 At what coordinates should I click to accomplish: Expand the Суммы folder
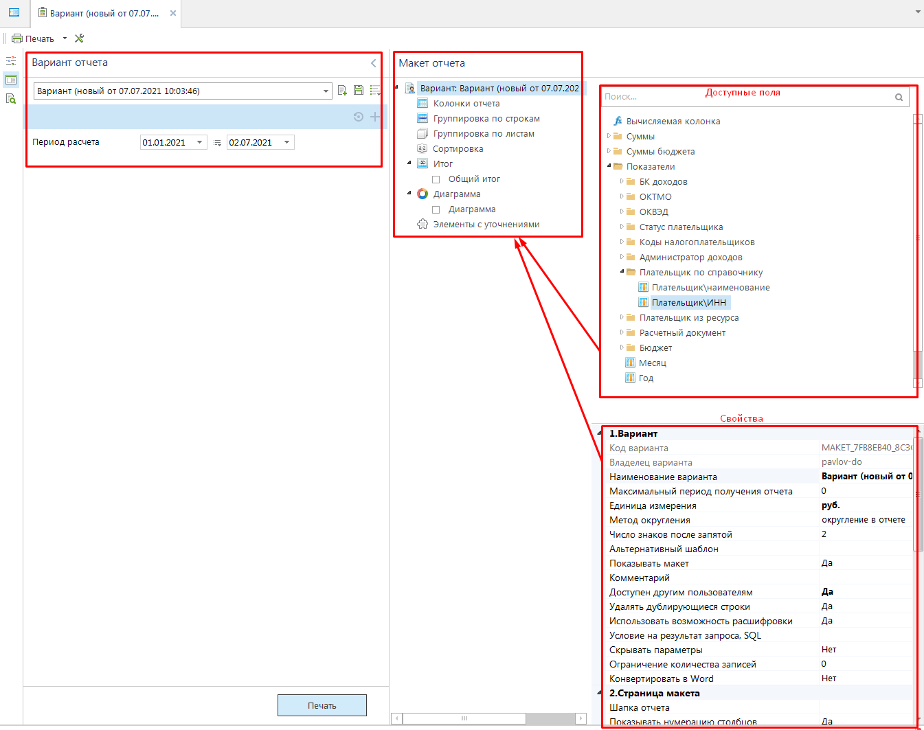[609, 136]
